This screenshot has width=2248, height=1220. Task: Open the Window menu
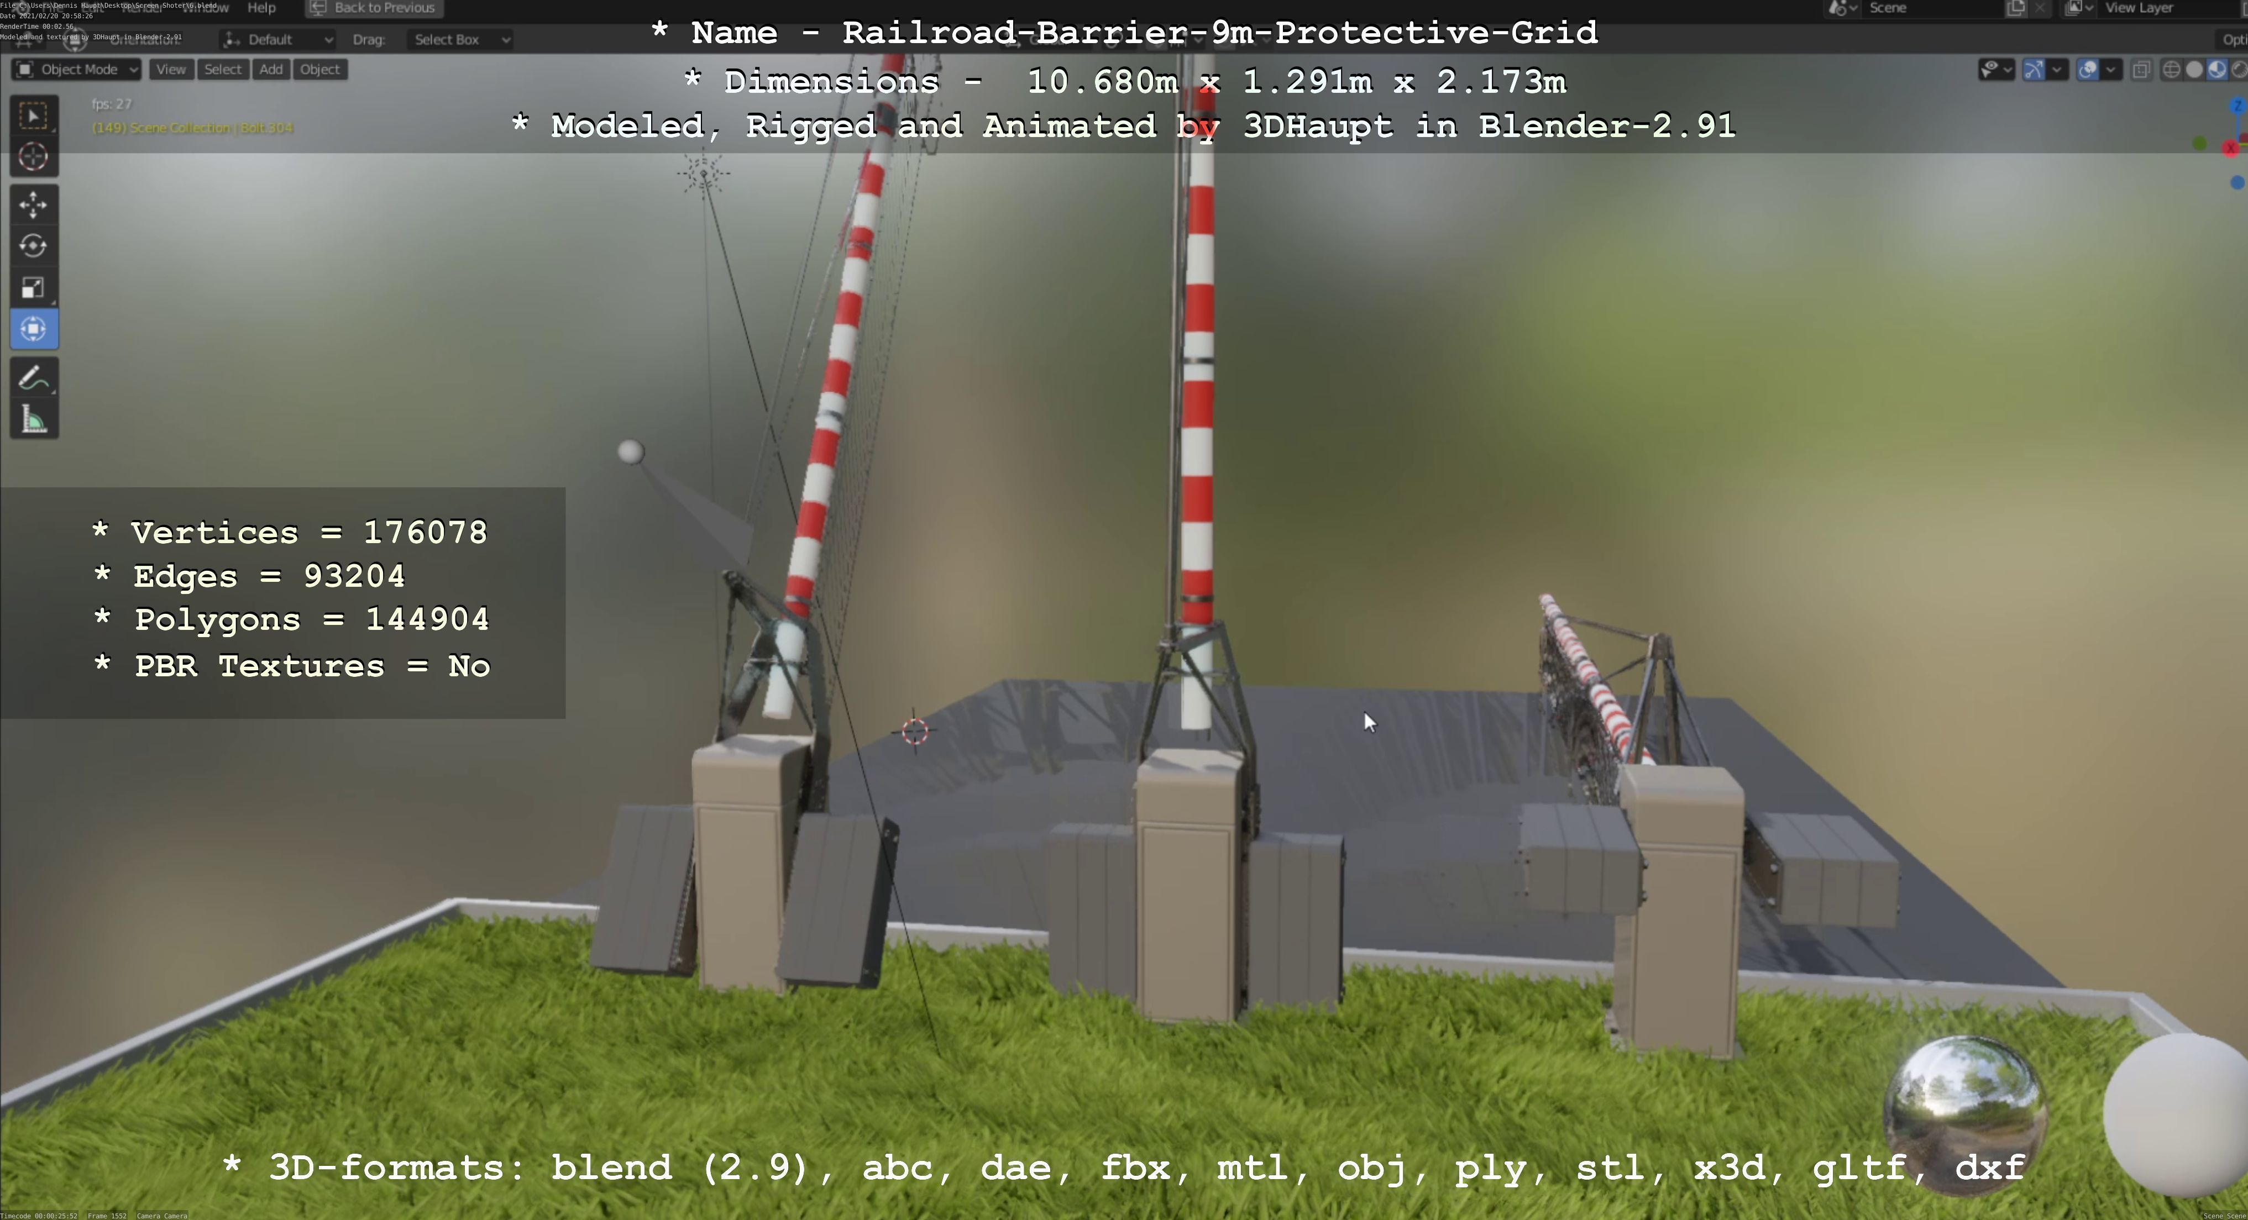[x=205, y=8]
